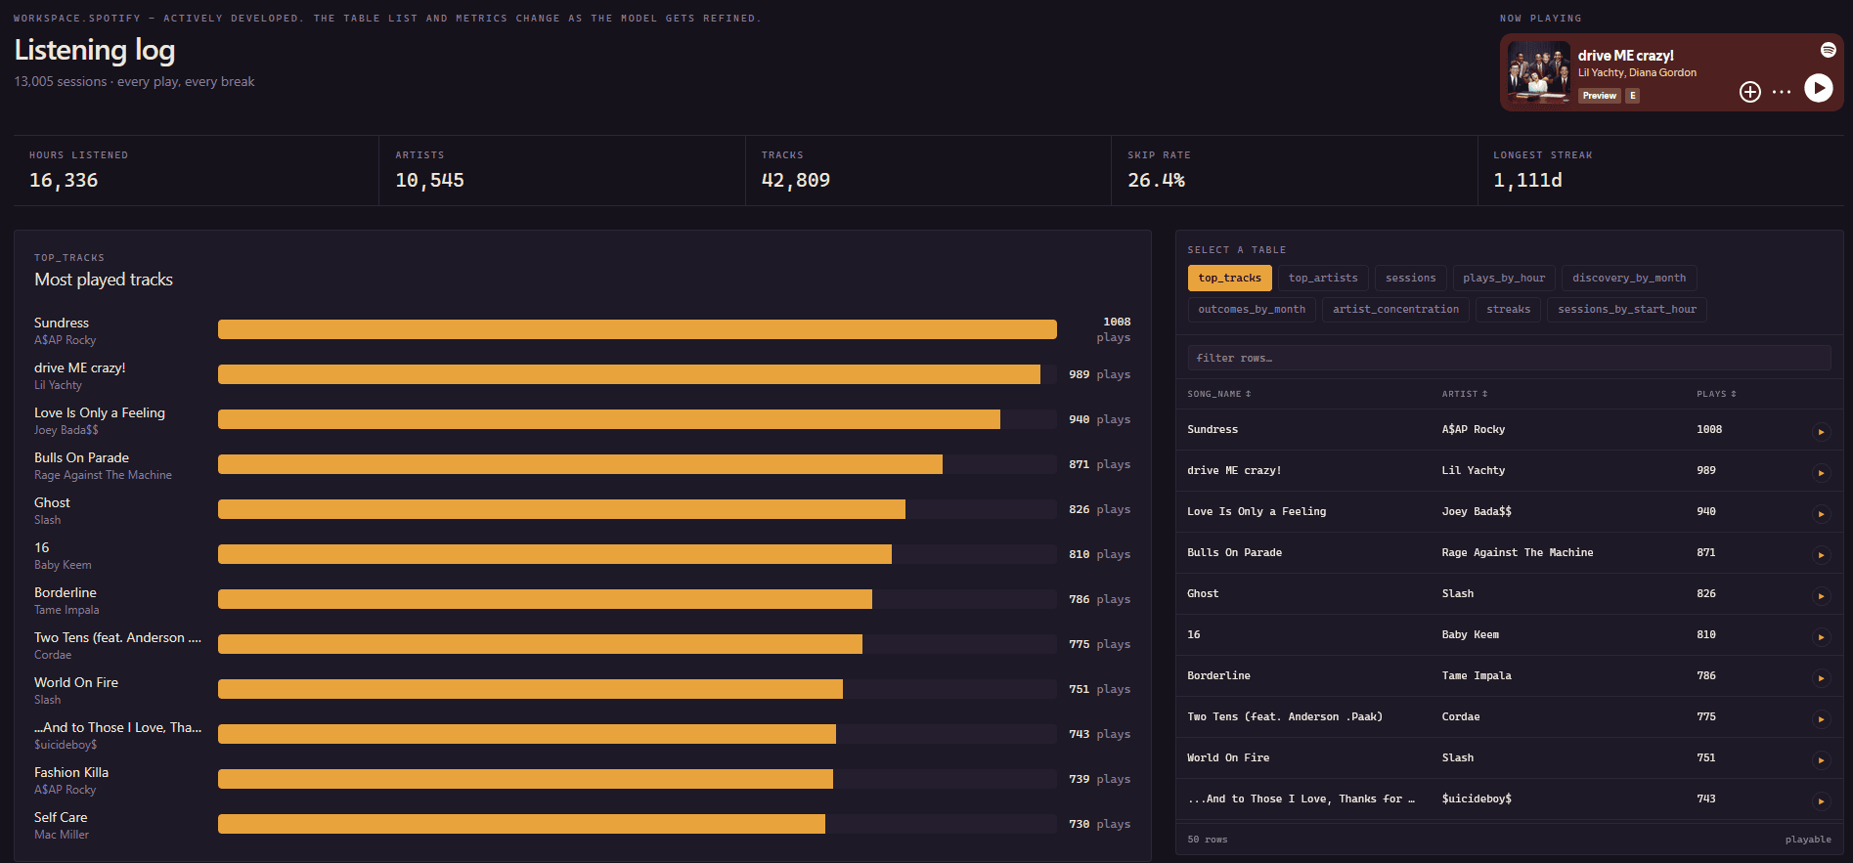Click the Cordae artist cell
The image size is (1853, 863).
(x=1461, y=717)
